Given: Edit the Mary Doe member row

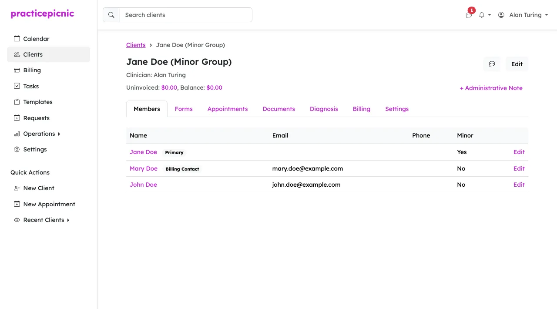Looking at the screenshot, I should pyautogui.click(x=519, y=168).
